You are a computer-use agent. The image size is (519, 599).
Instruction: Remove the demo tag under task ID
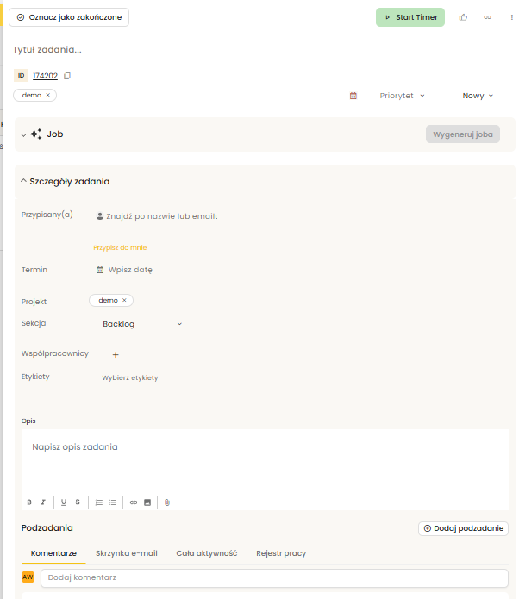[x=48, y=95]
